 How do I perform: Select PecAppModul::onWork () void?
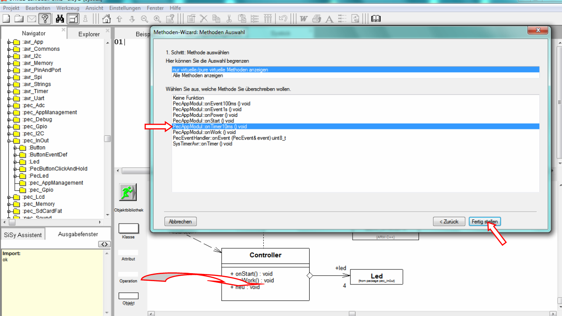[x=355, y=132]
